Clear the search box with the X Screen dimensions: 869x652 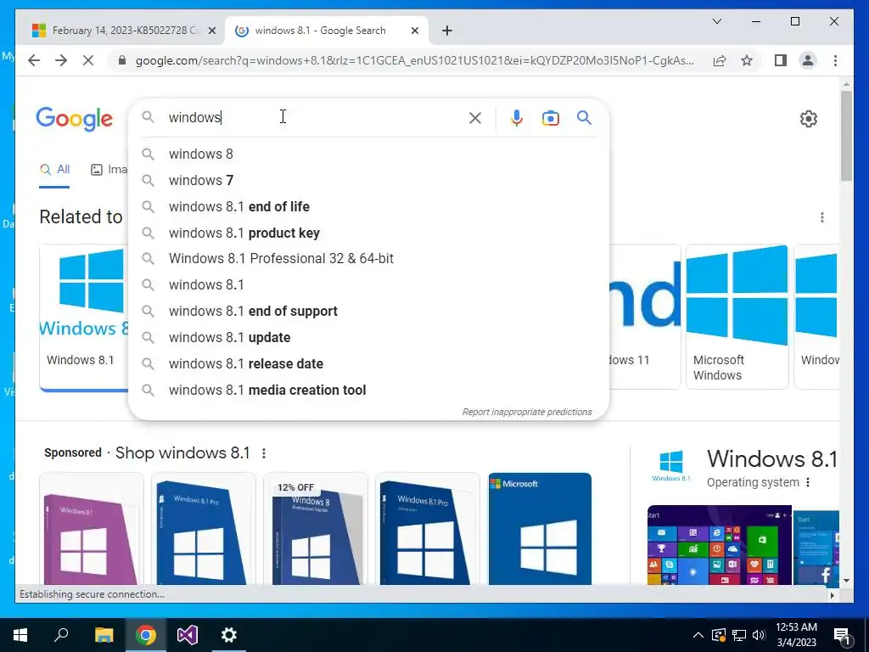(x=475, y=117)
